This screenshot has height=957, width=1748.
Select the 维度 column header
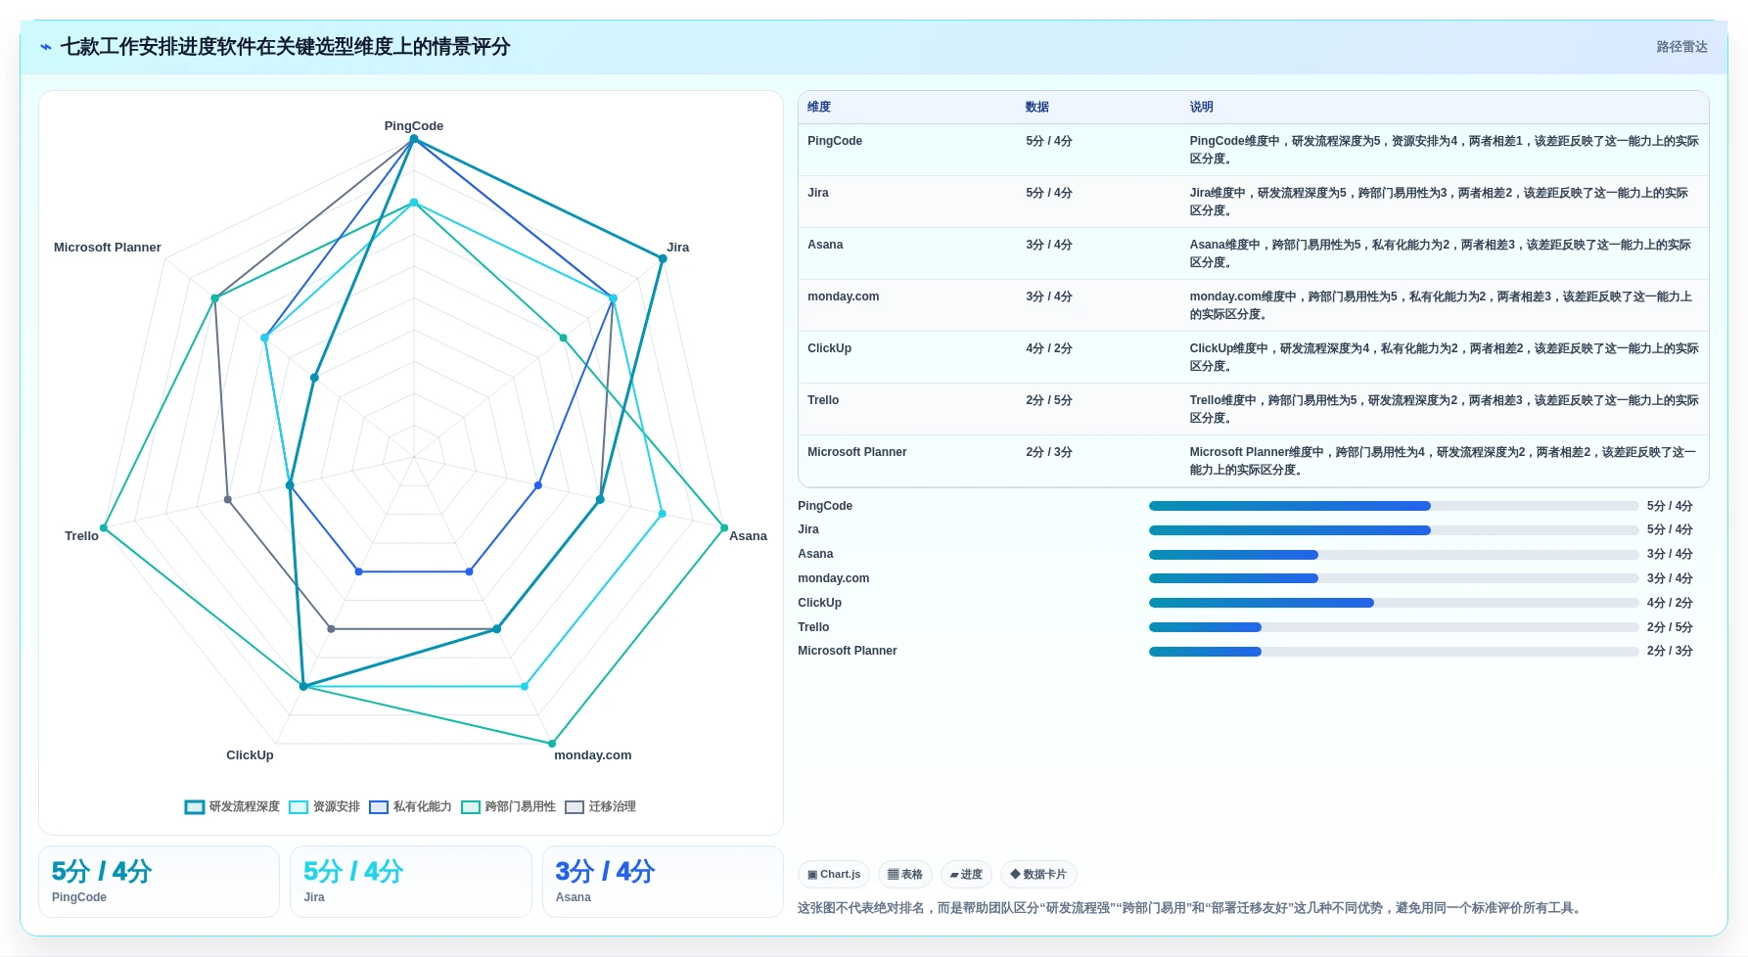[819, 108]
